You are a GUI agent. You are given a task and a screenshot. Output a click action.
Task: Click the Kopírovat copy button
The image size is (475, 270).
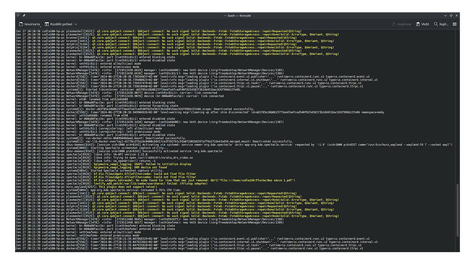401,24
